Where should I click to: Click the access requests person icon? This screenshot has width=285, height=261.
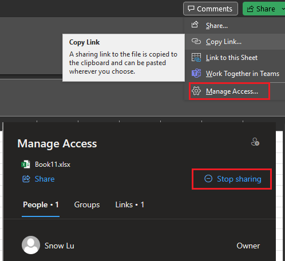pos(255,142)
